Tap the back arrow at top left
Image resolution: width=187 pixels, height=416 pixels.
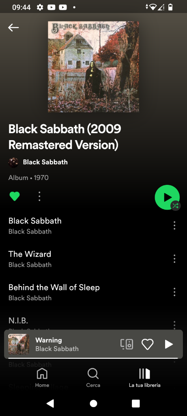point(13,27)
